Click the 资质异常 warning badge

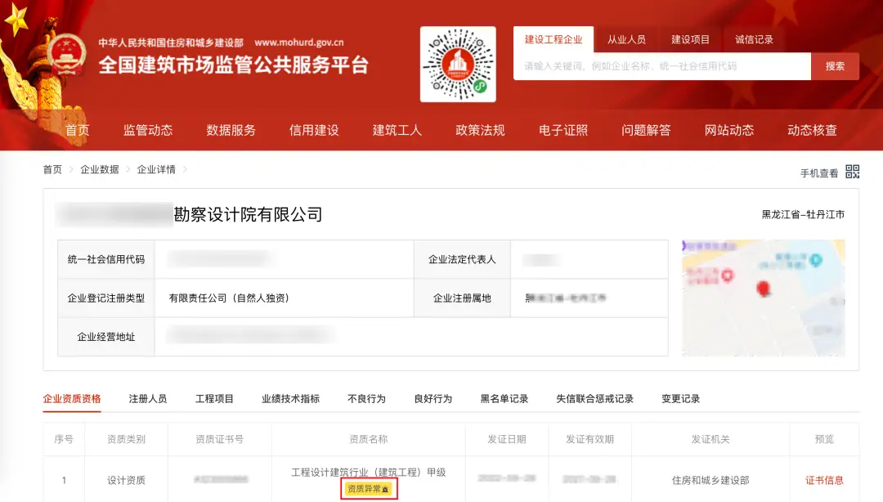pyautogui.click(x=367, y=489)
